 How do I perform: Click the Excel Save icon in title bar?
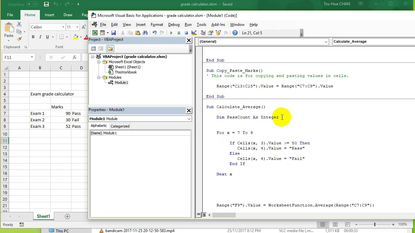[46, 5]
